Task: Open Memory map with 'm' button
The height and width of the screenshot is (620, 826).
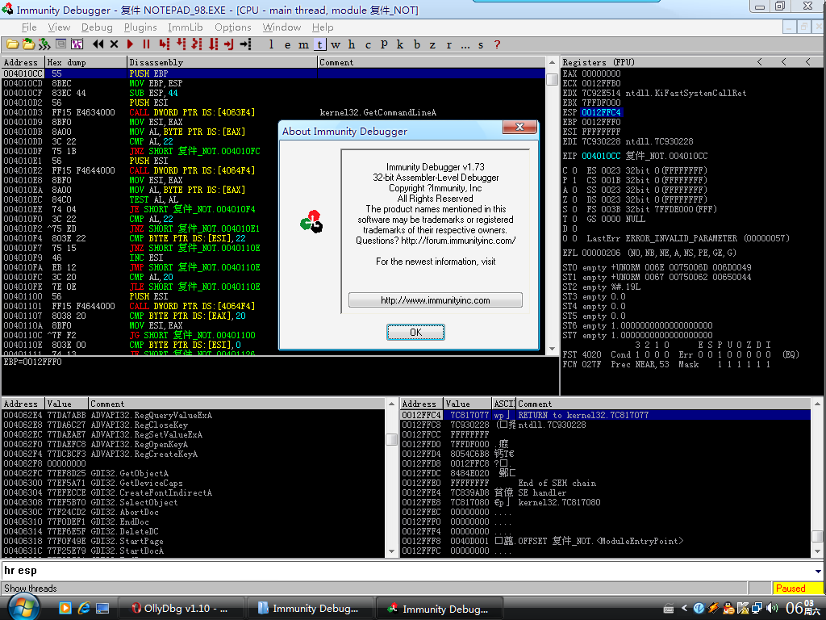Action: [x=304, y=45]
